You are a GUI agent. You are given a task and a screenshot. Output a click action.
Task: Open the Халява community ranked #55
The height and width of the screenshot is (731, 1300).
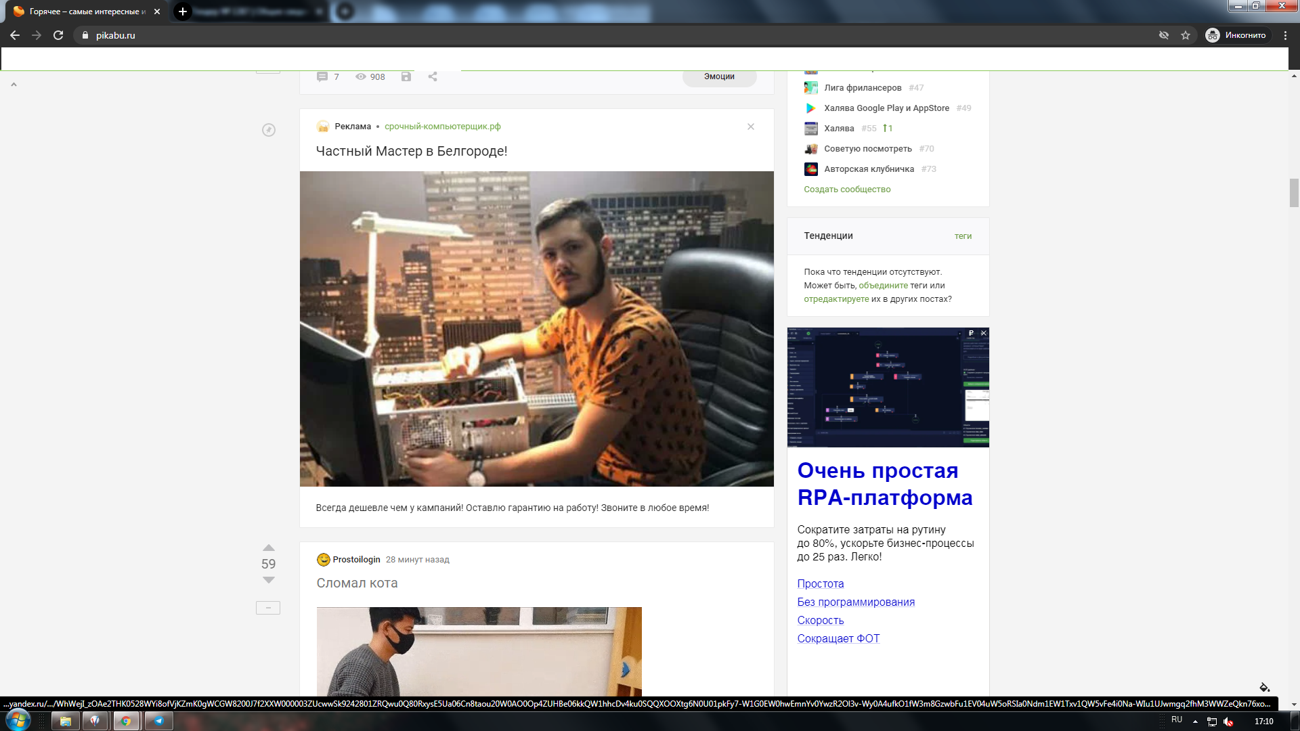click(x=839, y=129)
